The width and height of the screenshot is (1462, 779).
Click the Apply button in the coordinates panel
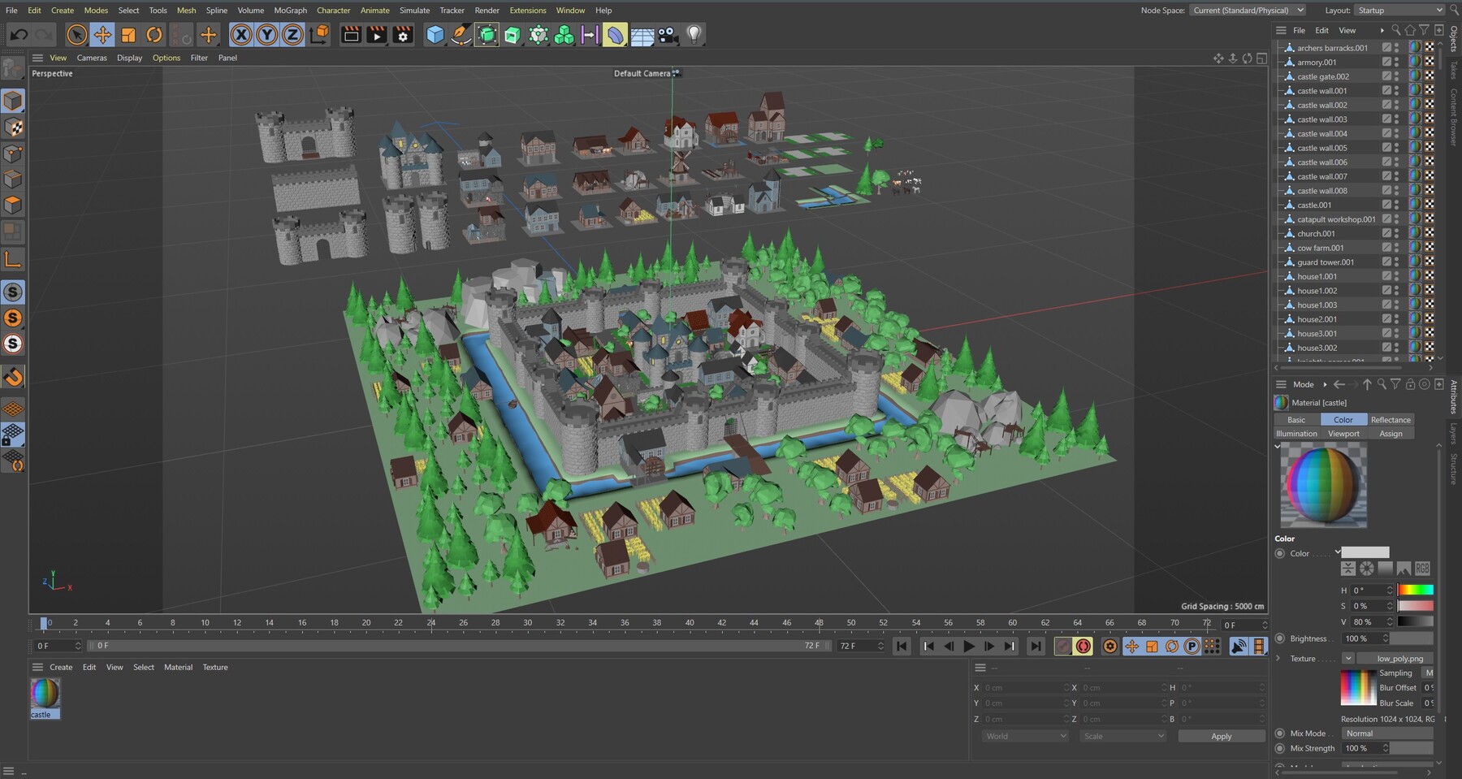pyautogui.click(x=1222, y=736)
